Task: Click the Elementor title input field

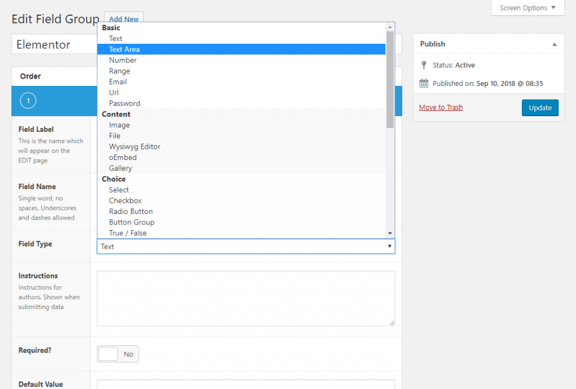Action: (x=55, y=45)
